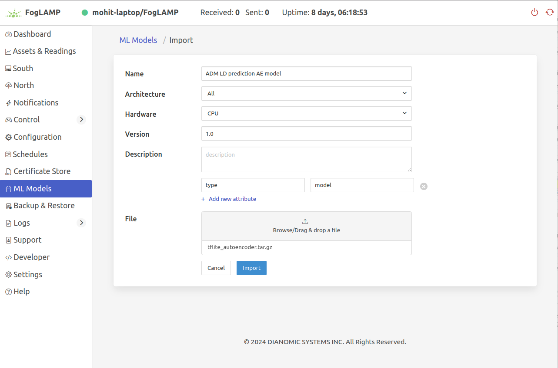558x368 pixels.
Task: Open the Architecture dropdown
Action: 306,94
